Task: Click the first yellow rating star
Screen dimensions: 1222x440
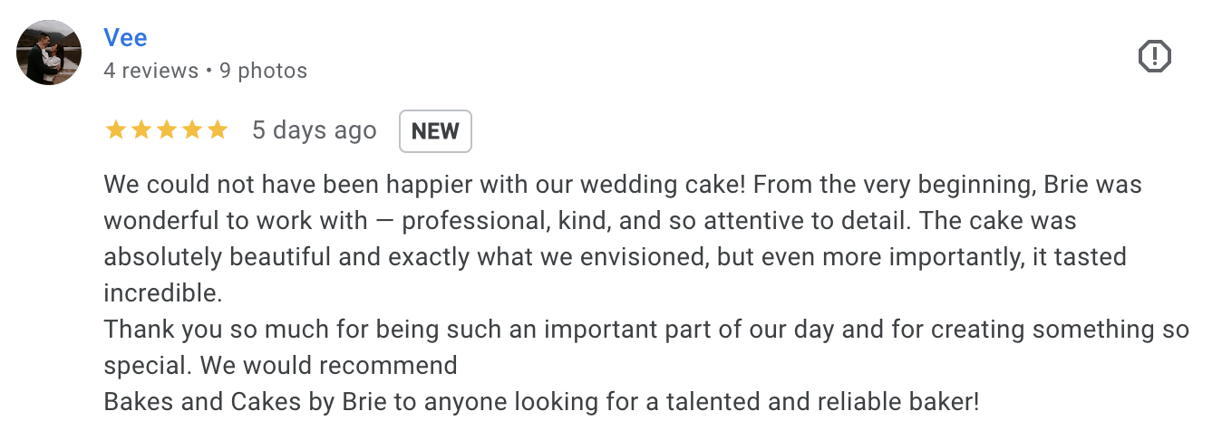Action: 115,130
